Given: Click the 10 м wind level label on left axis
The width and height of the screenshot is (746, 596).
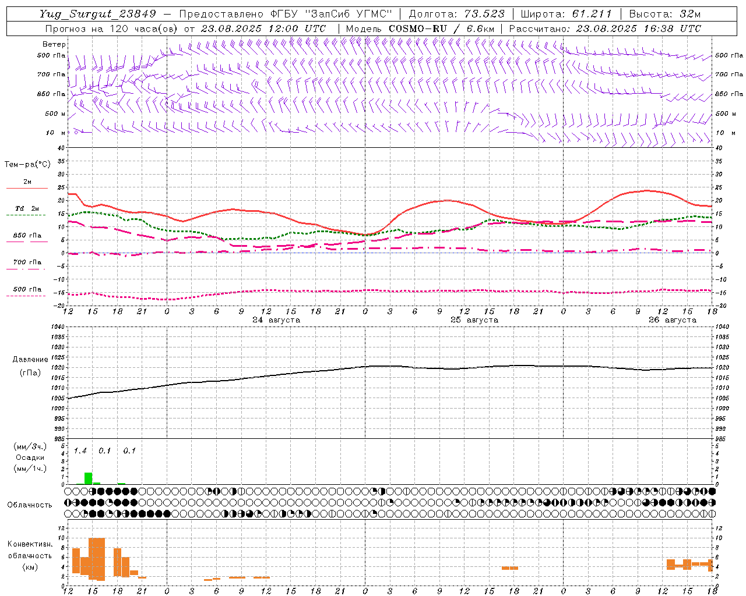Looking at the screenshot, I should (56, 133).
